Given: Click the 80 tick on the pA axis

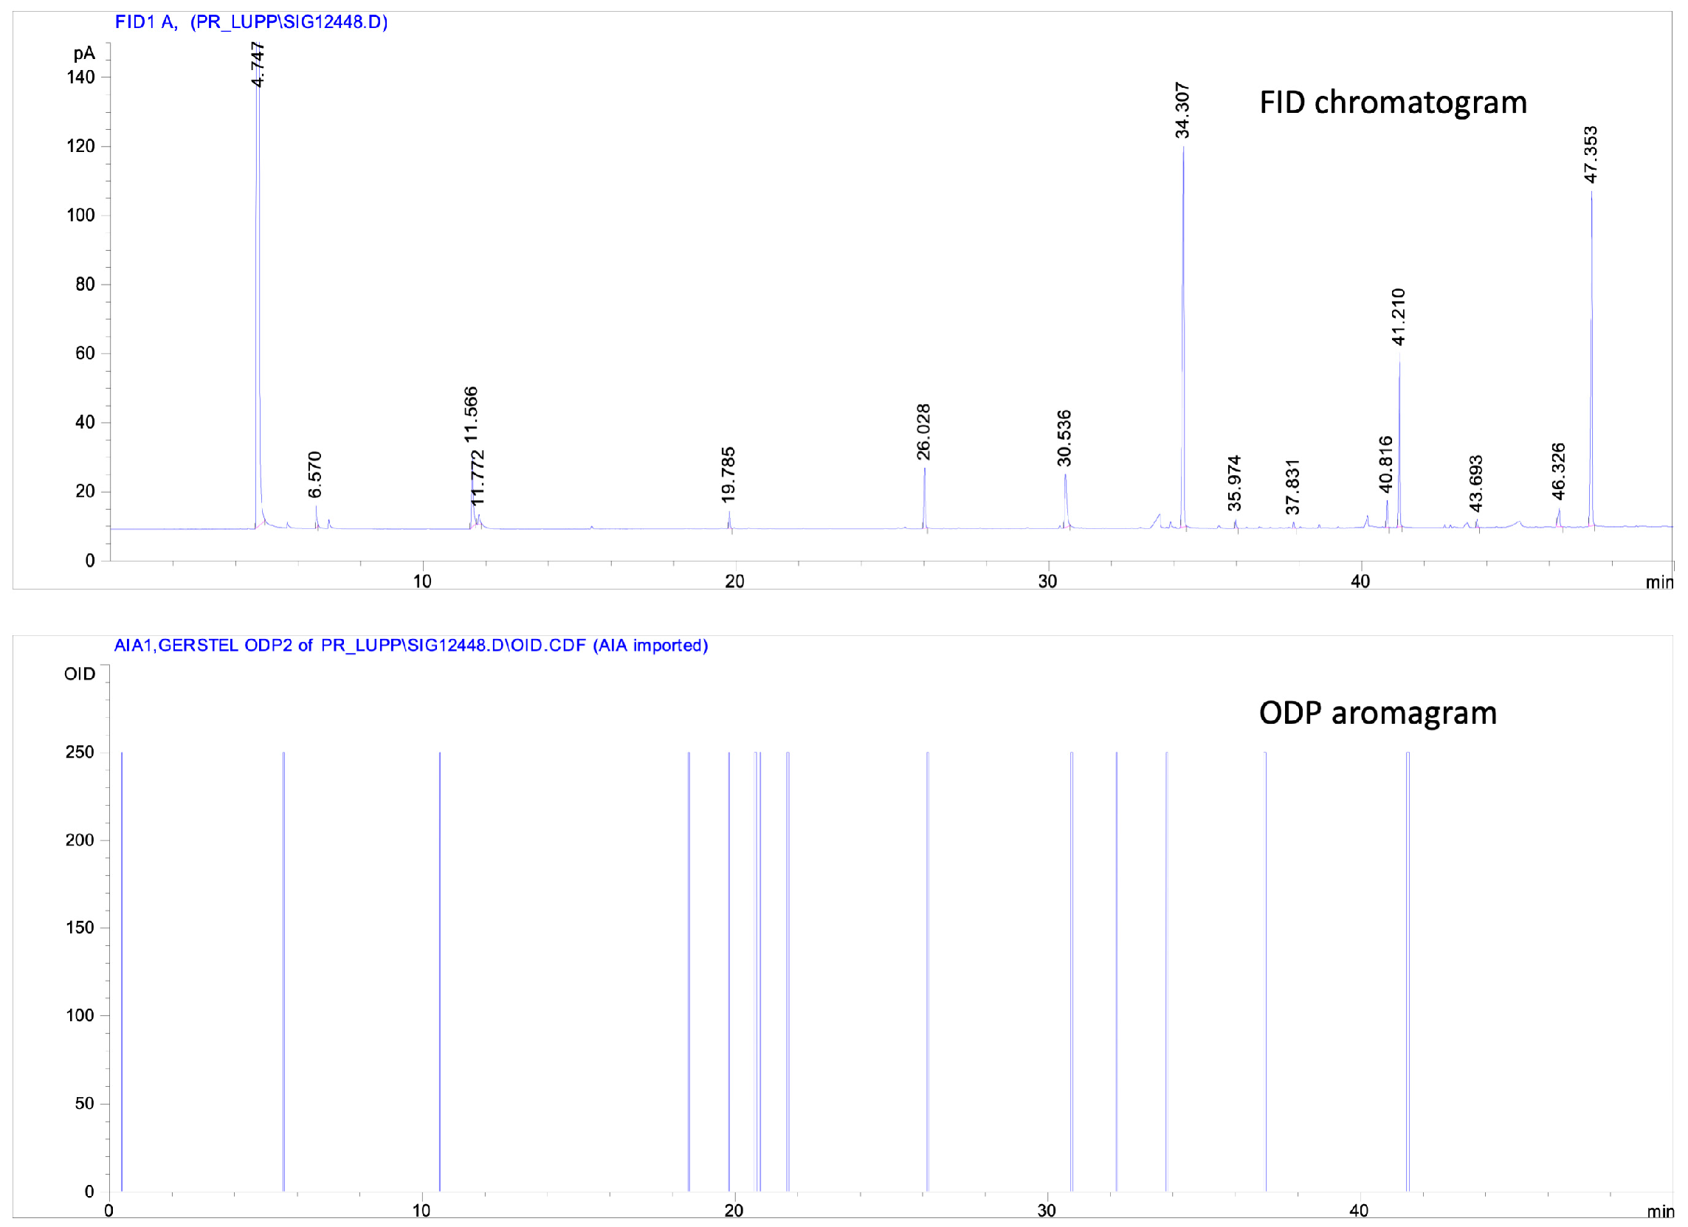Looking at the screenshot, I should pos(86,284).
